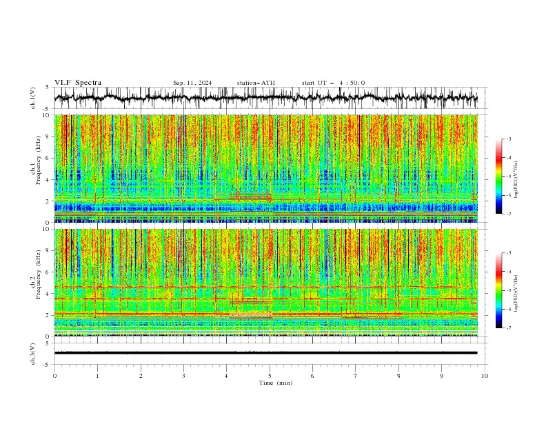
Task: Click the "-5" label on ch.2 color bar
Action: [x=509, y=290]
